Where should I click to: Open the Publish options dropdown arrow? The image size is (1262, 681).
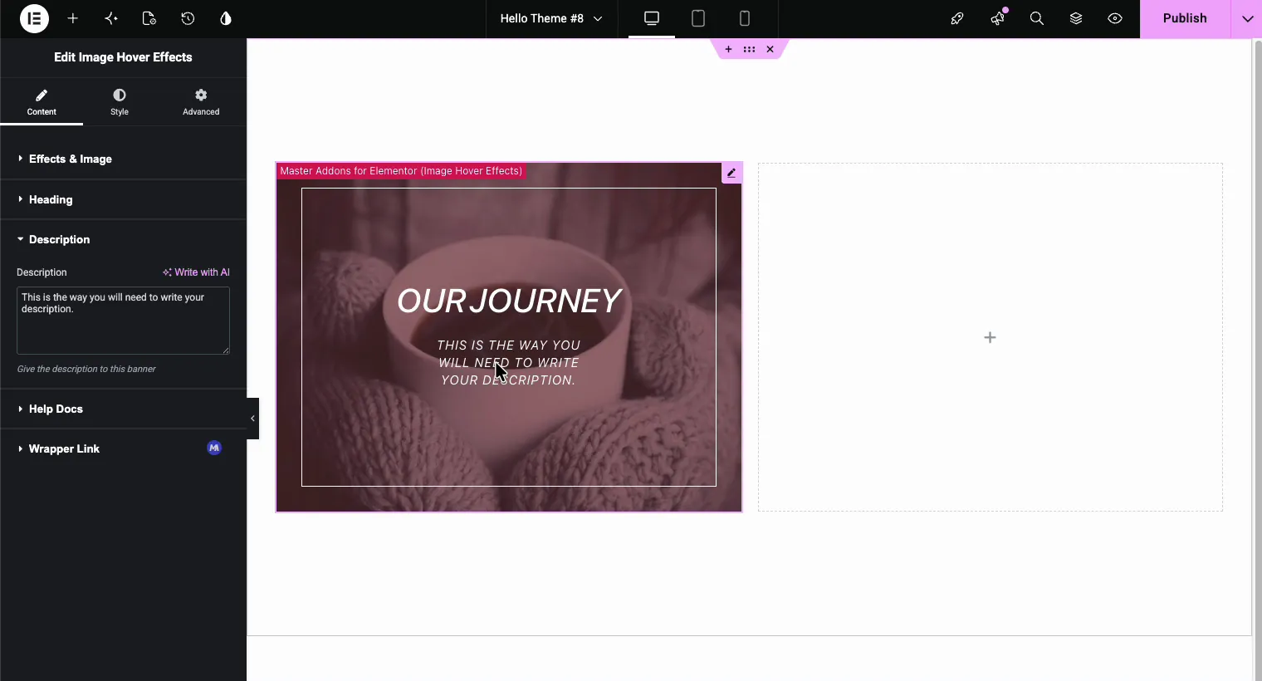tap(1247, 18)
